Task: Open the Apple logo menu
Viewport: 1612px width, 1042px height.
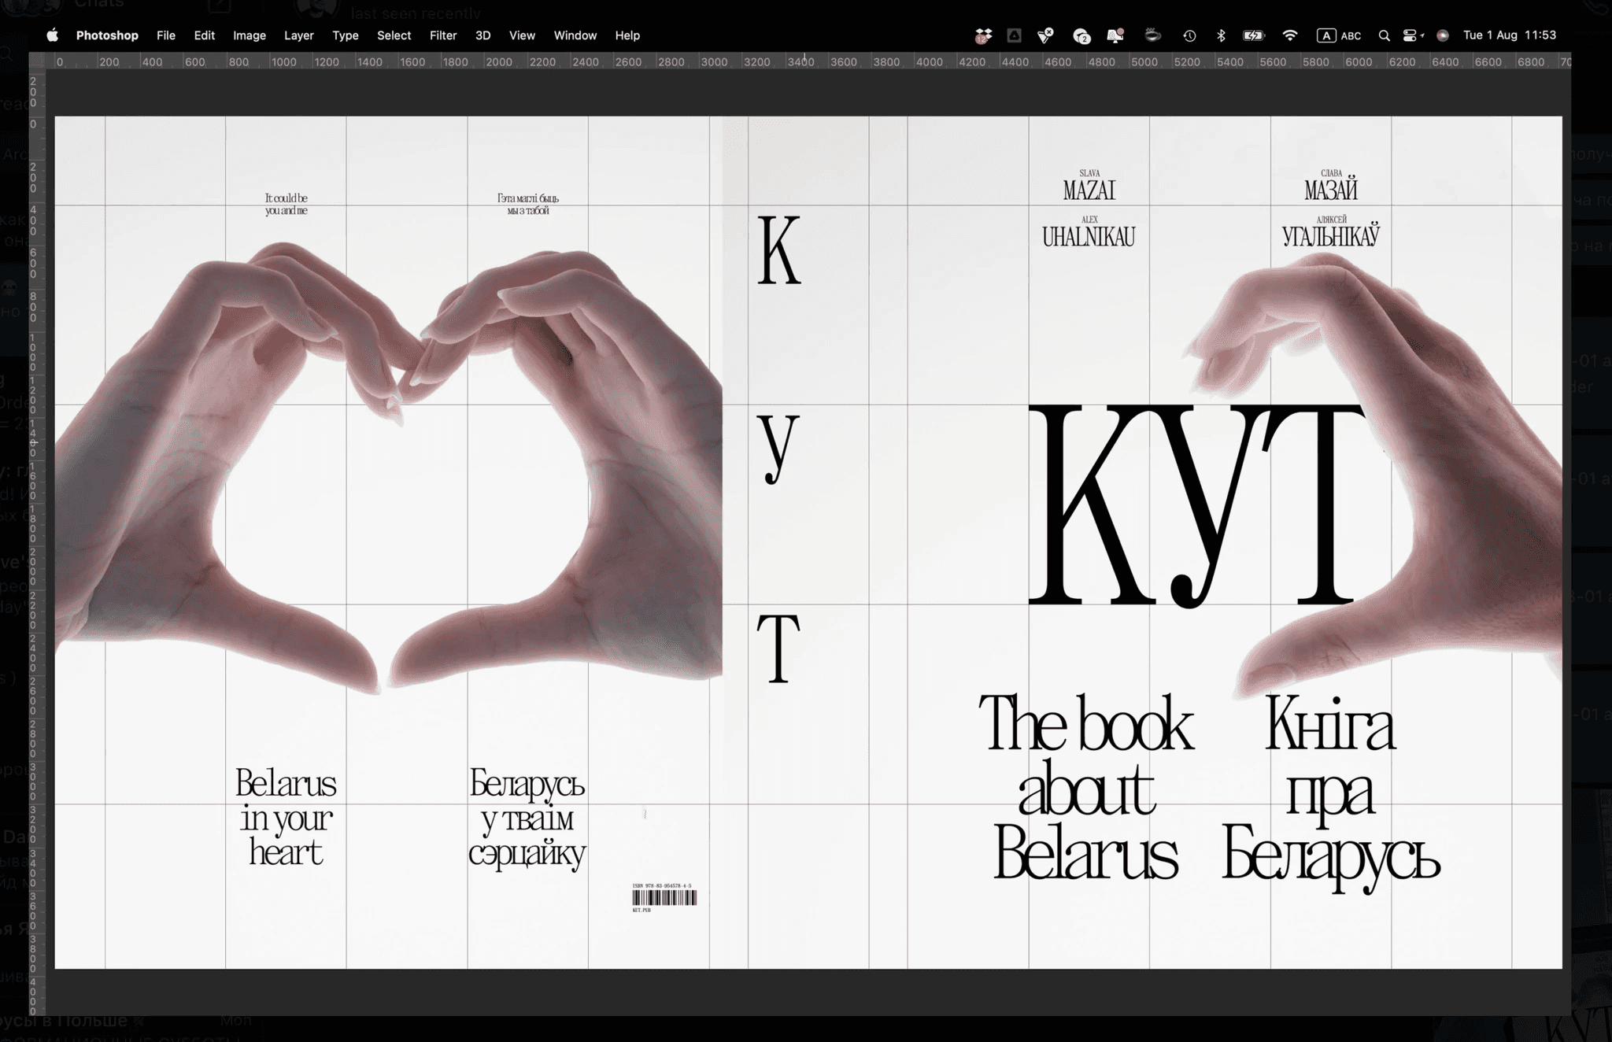Action: coord(52,35)
